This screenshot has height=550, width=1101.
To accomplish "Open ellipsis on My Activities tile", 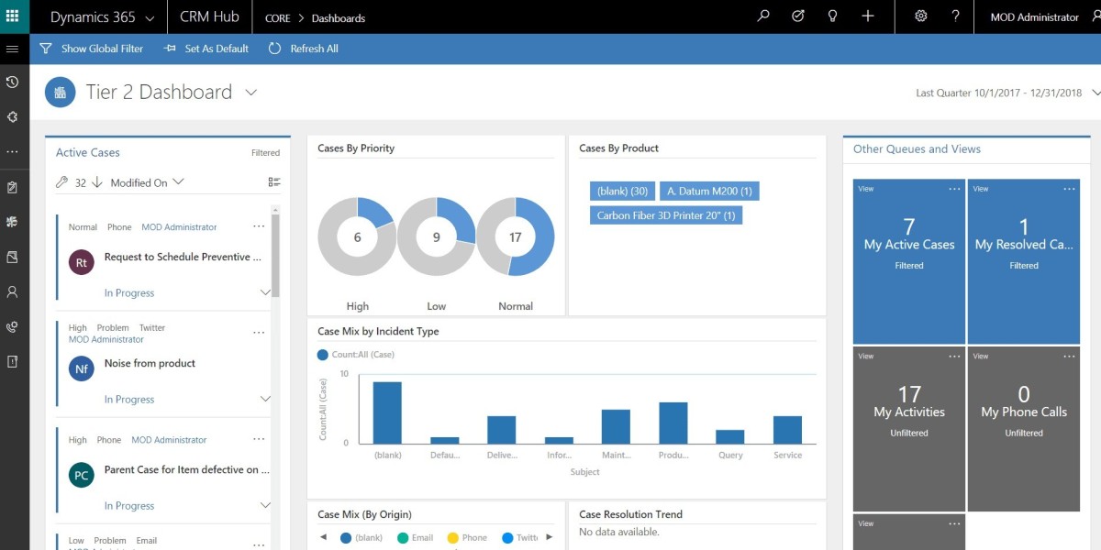I will click(955, 356).
